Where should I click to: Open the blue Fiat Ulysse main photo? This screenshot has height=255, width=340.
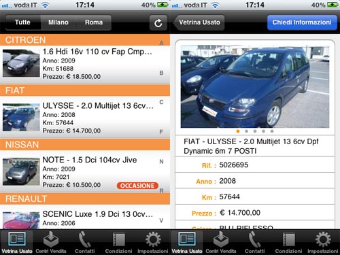(x=255, y=86)
